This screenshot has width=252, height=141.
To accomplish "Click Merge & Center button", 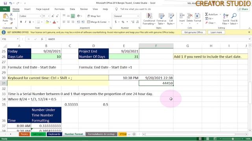I will point(97,22).
